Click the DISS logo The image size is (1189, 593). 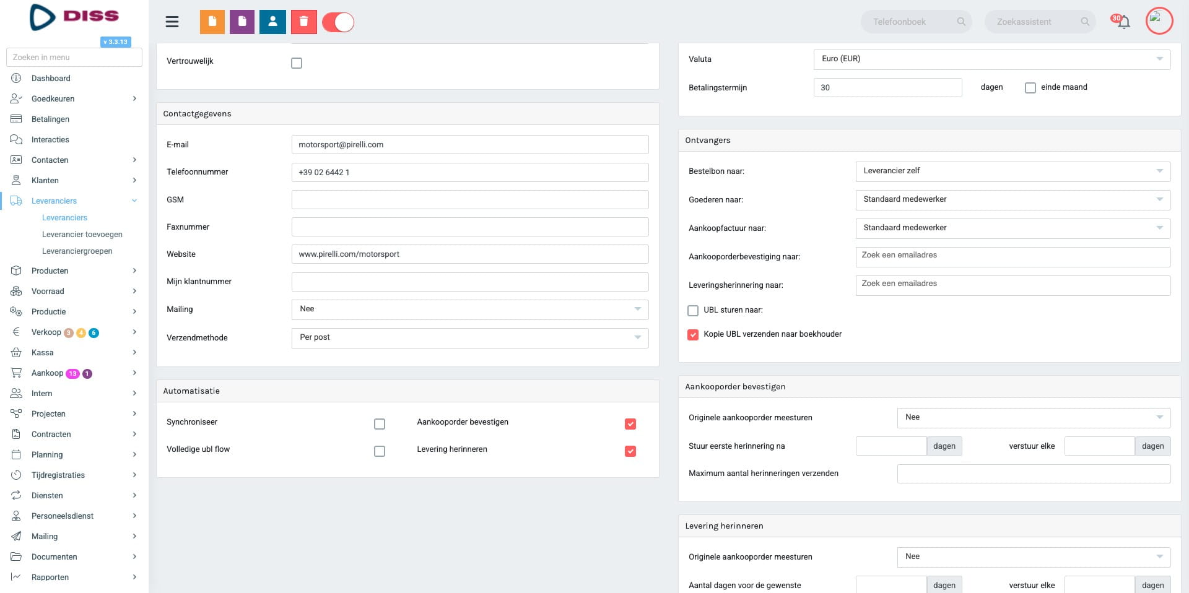74,17
